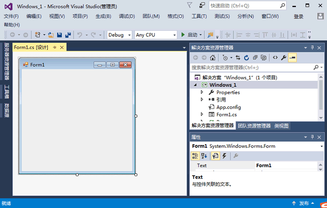The height and width of the screenshot is (208, 327).
Task: Show events with the lightning bolt icon
Action: coord(224,156)
